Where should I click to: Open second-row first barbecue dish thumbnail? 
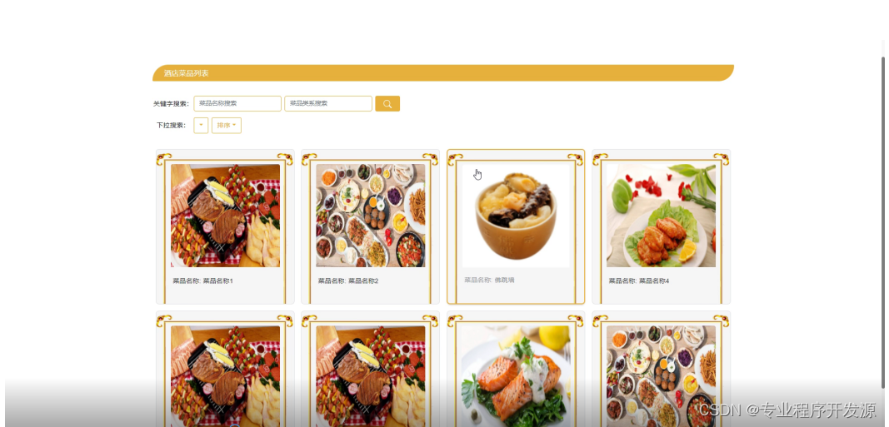(225, 376)
